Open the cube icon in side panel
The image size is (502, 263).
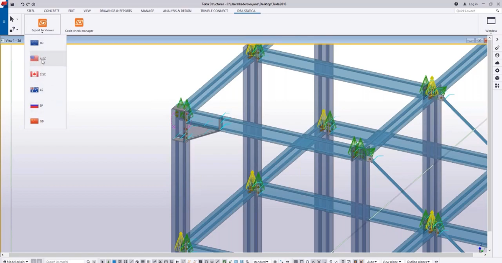497,78
